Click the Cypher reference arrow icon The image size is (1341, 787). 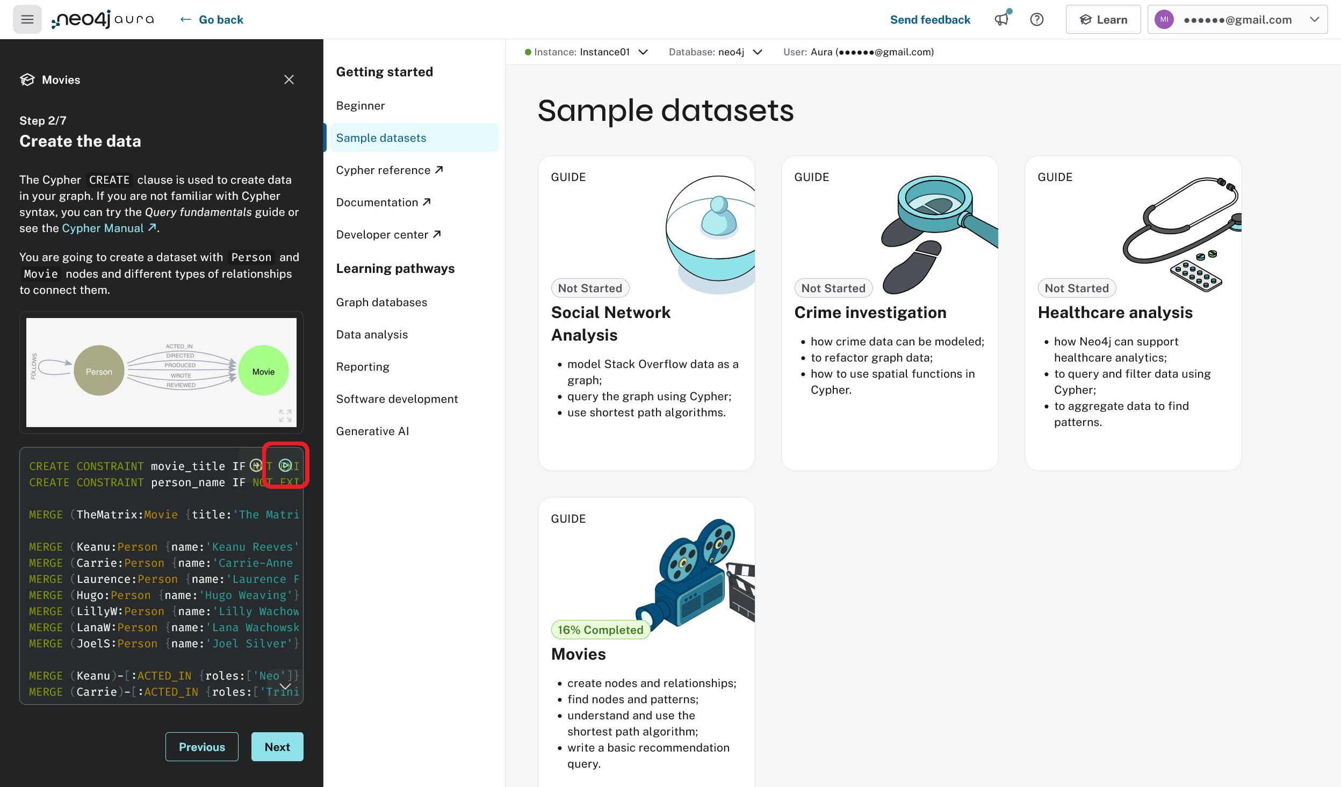point(439,170)
